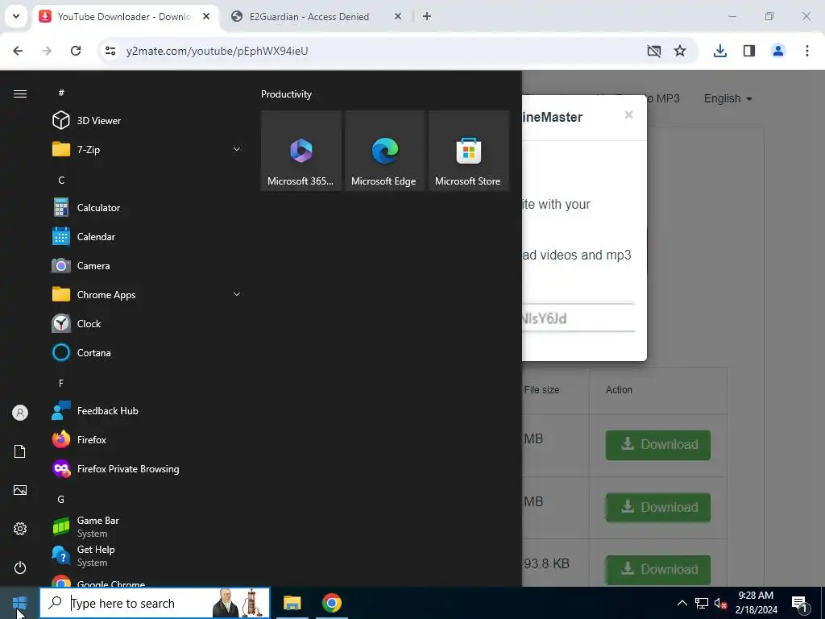The image size is (825, 619).
Task: Open network status tray icon
Action: [702, 603]
